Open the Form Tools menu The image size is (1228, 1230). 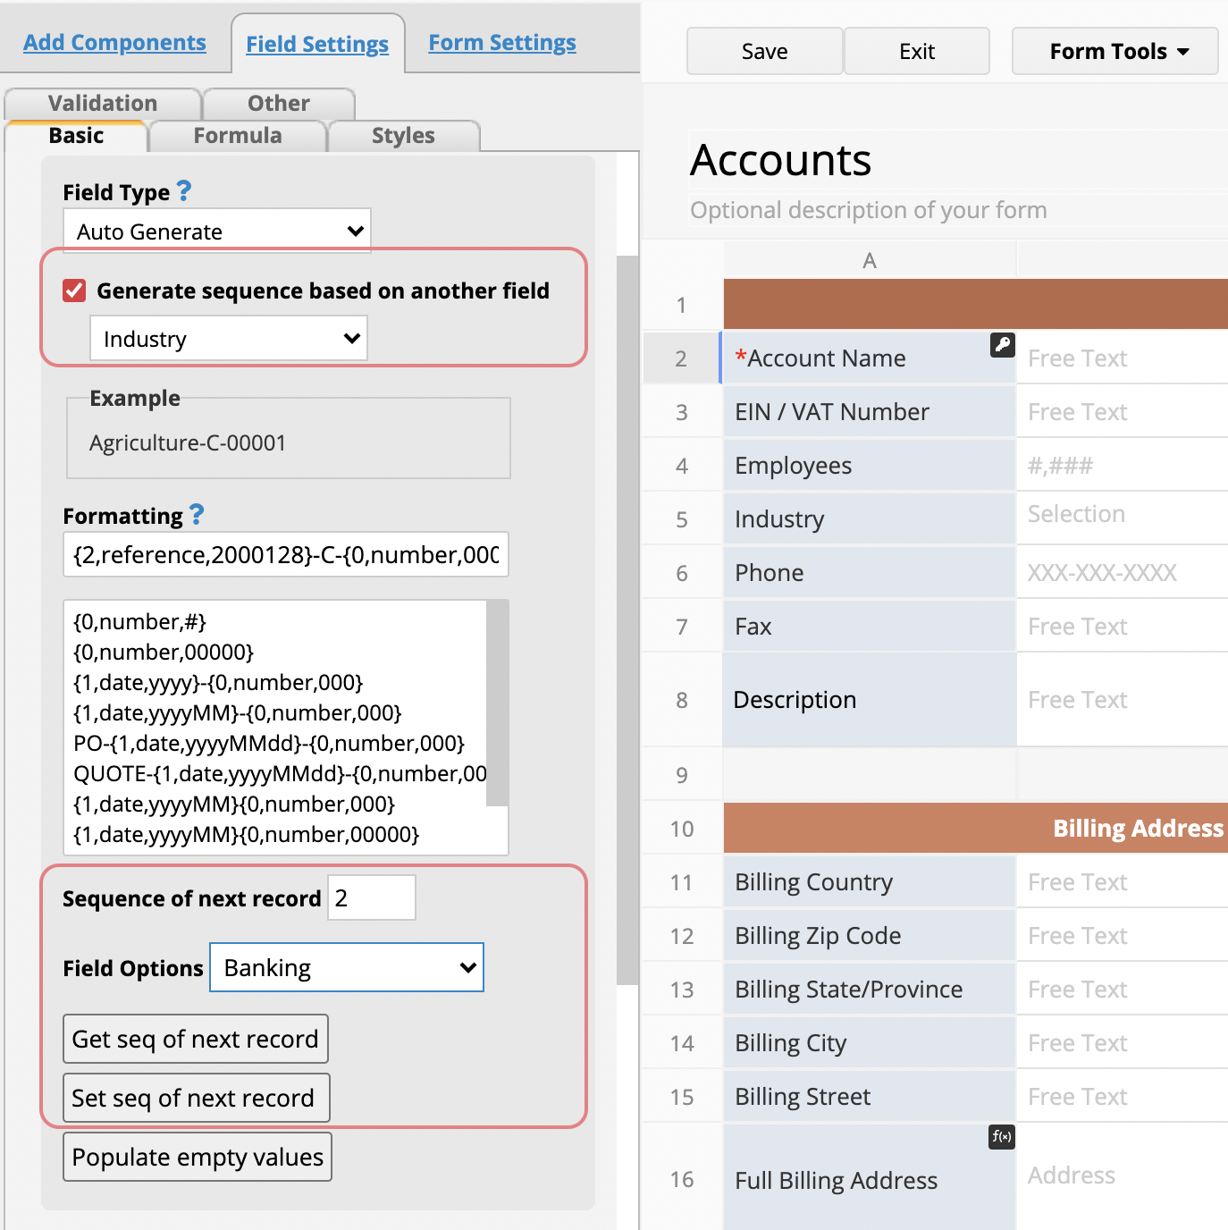click(x=1115, y=51)
